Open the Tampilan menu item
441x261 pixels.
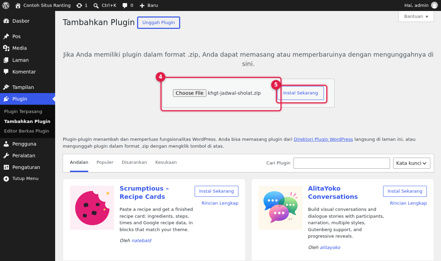click(28, 87)
